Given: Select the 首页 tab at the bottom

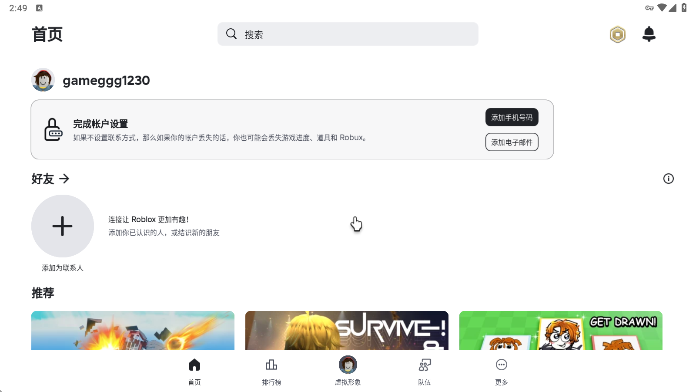Looking at the screenshot, I should pos(194,370).
